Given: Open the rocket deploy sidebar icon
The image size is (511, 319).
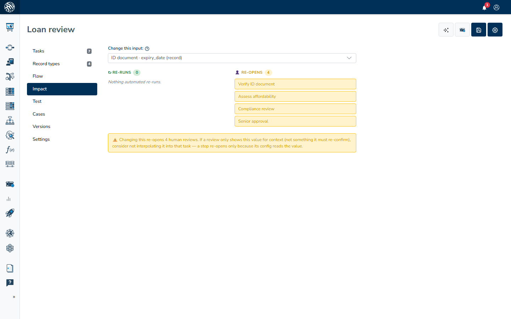Looking at the screenshot, I should click(10, 213).
